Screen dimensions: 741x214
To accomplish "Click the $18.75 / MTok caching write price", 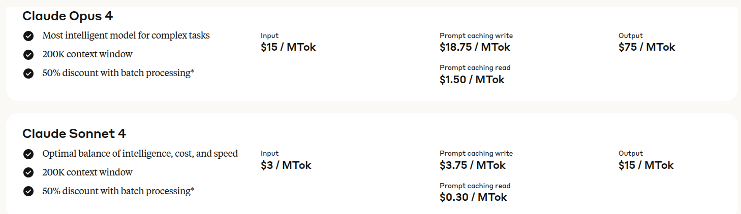I will point(475,47).
